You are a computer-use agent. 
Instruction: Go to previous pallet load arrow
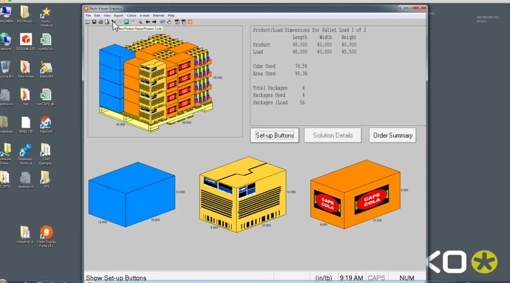[x=148, y=22]
